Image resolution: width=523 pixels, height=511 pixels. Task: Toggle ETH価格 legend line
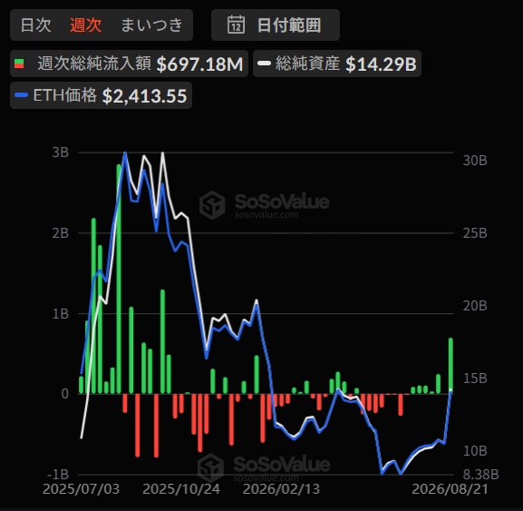(101, 95)
